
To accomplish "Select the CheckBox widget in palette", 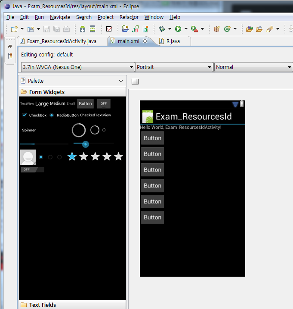I will click(34, 115).
